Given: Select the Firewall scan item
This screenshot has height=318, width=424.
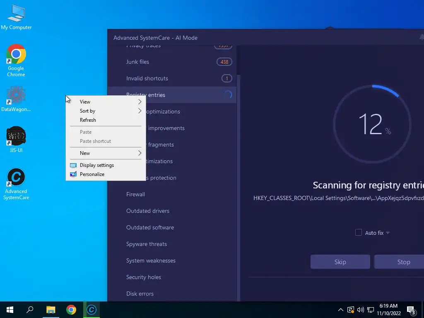Looking at the screenshot, I should [x=172, y=195].
